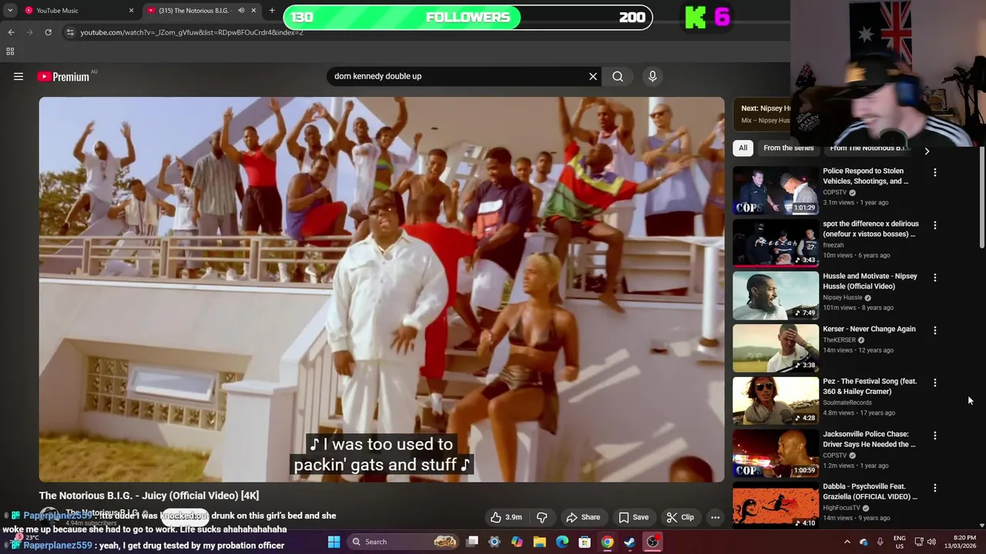This screenshot has height=554, width=986.
Task: Open more actions ellipsis under the video
Action: coord(715,517)
